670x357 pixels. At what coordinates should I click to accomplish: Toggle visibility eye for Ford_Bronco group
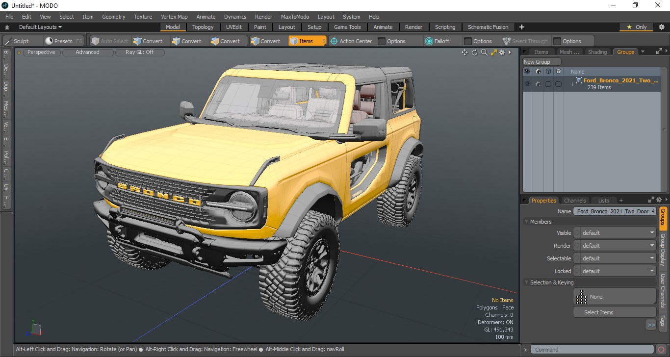[527, 84]
